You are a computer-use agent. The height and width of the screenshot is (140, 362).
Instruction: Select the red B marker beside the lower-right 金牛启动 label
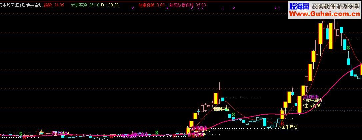click(x=282, y=124)
